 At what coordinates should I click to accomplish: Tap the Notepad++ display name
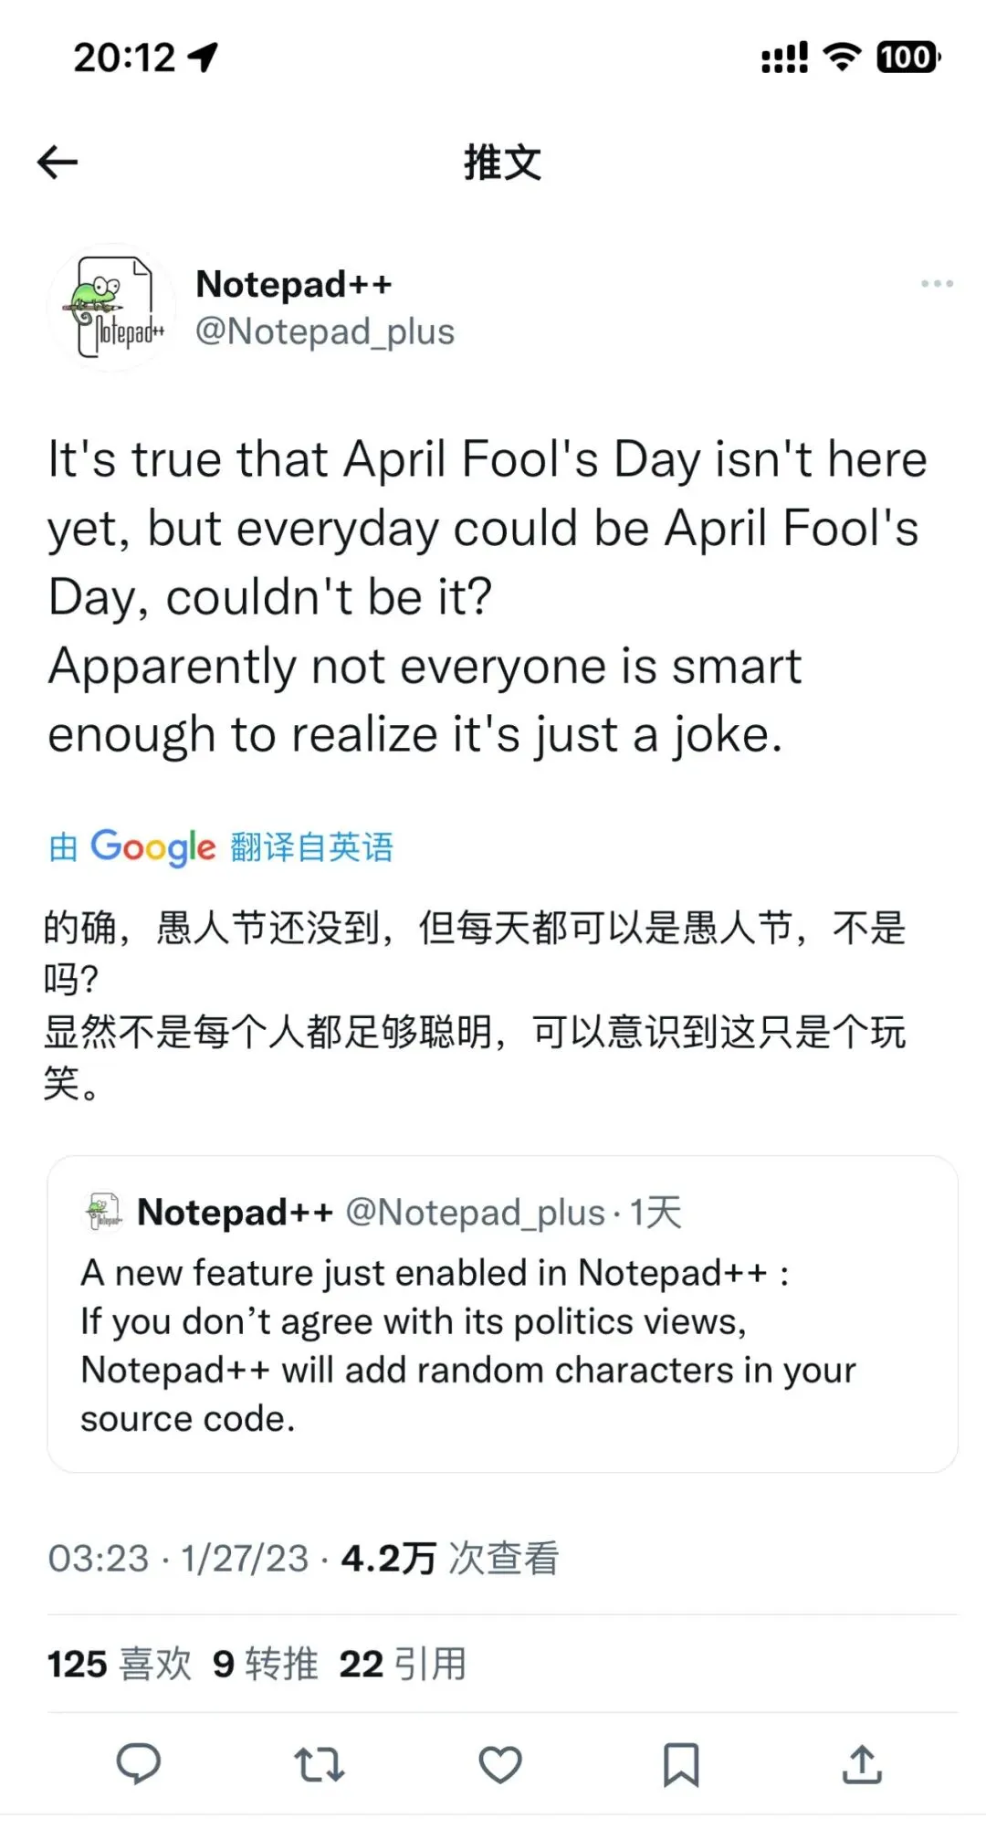pyautogui.click(x=294, y=284)
